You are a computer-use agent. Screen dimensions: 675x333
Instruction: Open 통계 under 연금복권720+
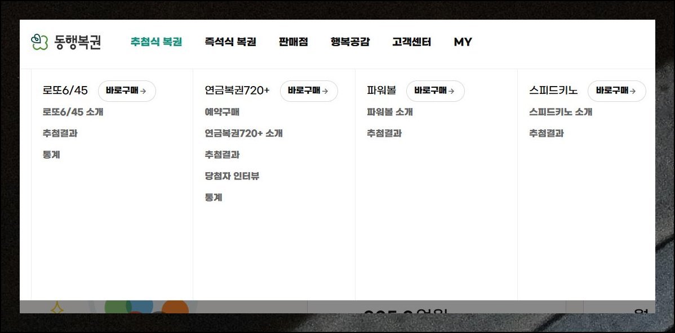pyautogui.click(x=214, y=197)
